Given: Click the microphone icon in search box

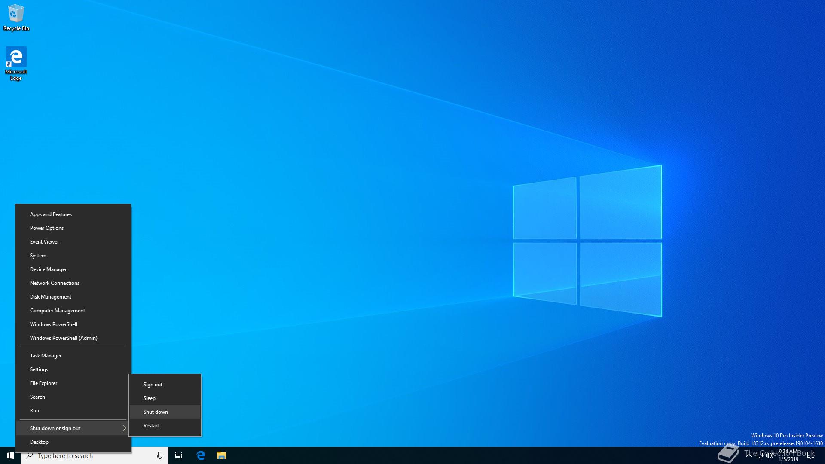Looking at the screenshot, I should click(x=159, y=455).
